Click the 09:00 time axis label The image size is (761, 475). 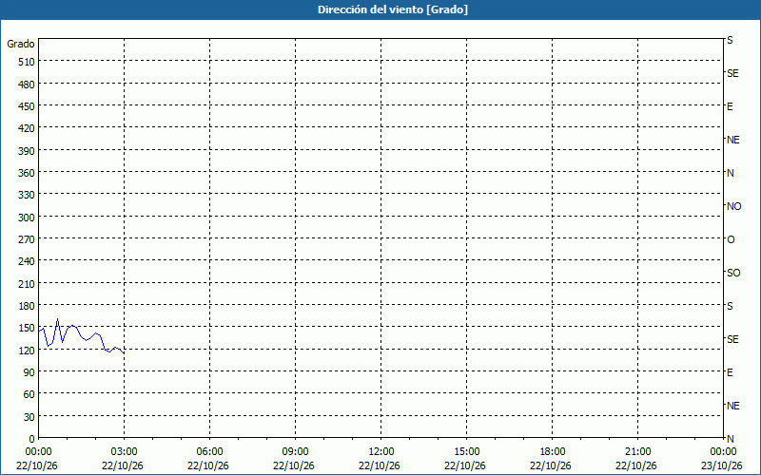pos(295,452)
